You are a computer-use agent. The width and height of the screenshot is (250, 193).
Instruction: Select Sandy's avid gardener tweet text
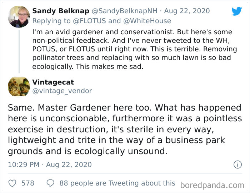click(x=132, y=49)
